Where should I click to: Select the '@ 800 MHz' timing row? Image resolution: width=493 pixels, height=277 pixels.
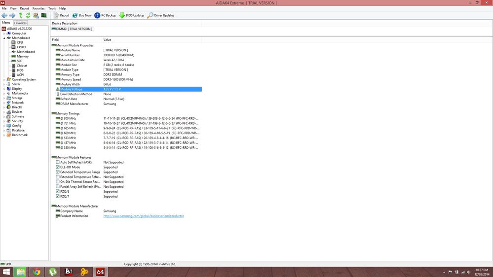pos(129,118)
